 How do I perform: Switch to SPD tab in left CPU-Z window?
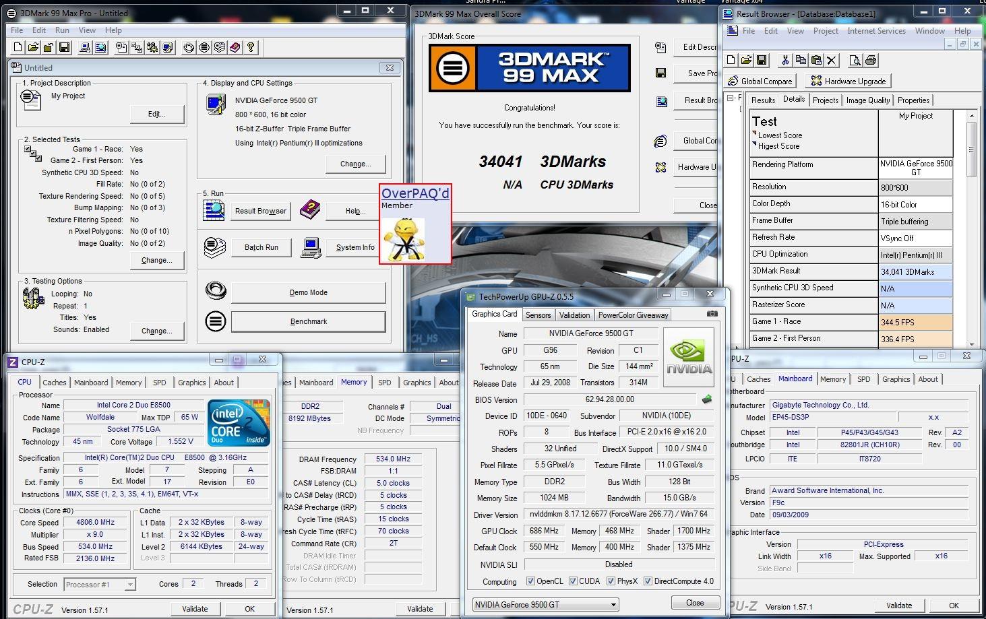point(160,382)
